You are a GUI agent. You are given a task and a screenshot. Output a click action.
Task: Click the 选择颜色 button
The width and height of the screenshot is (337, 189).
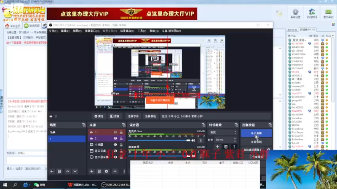[150, 116]
